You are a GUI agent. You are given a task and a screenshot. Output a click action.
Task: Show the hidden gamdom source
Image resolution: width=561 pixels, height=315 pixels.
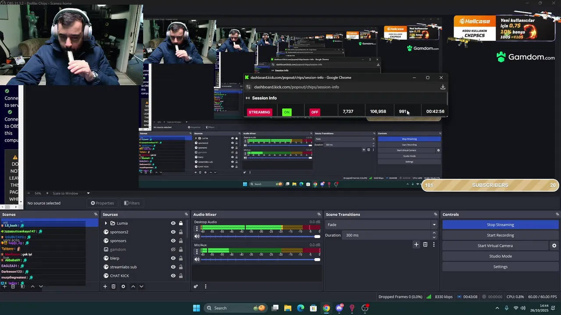173,249
